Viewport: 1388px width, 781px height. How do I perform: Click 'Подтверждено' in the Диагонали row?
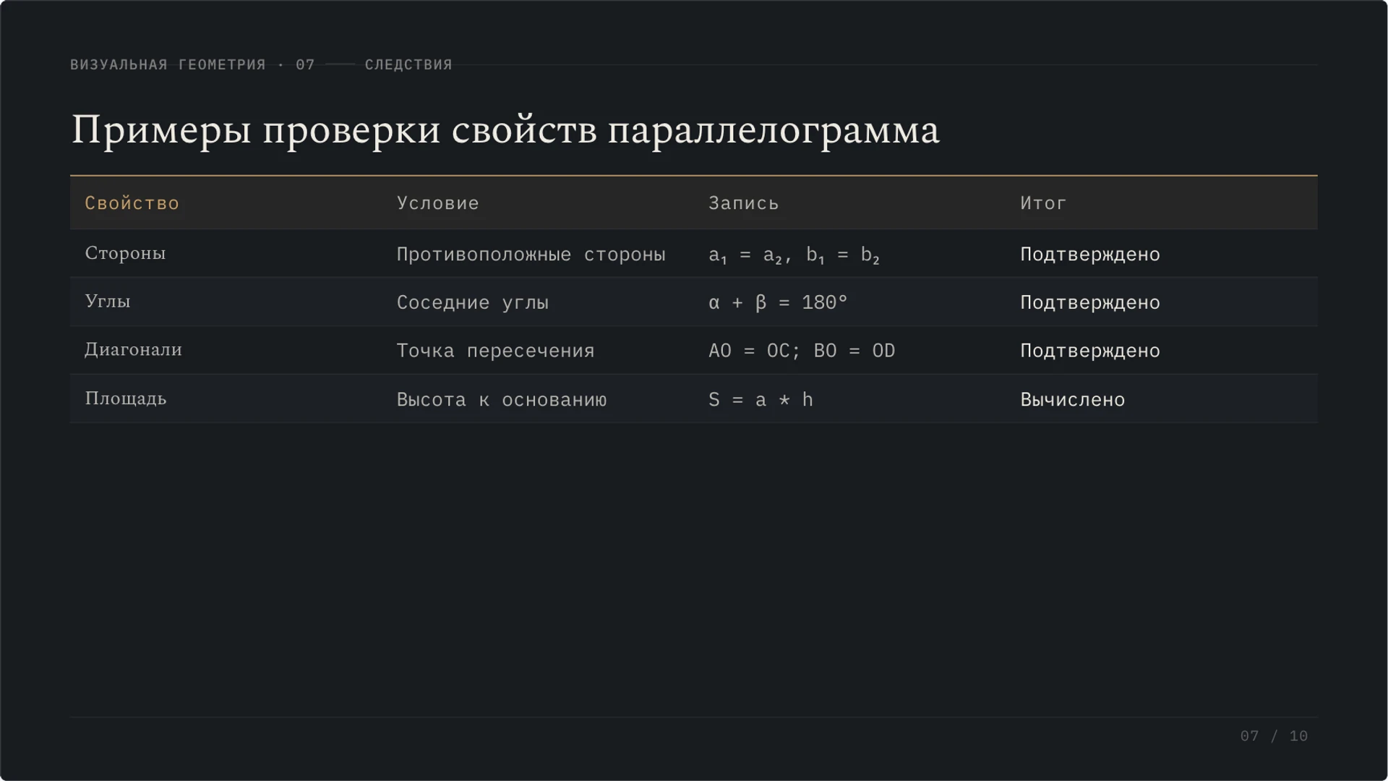1089,351
